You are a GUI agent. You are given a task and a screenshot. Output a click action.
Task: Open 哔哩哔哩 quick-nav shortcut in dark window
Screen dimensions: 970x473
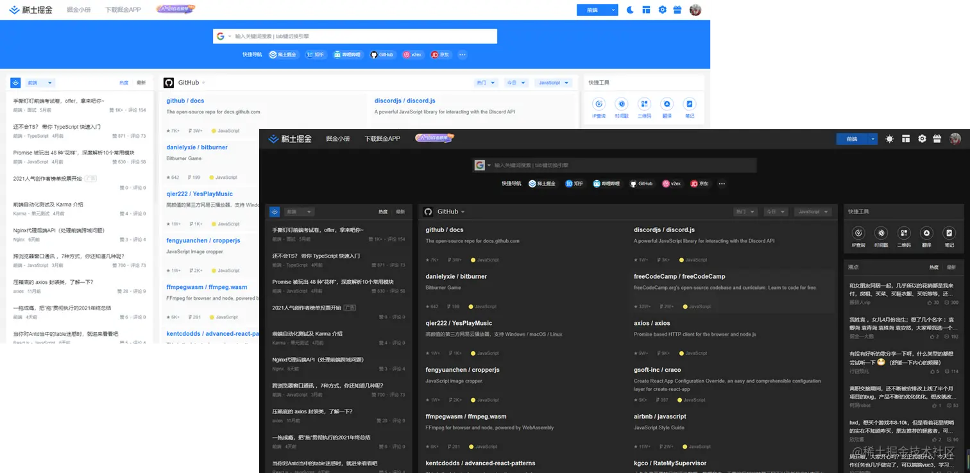click(606, 183)
